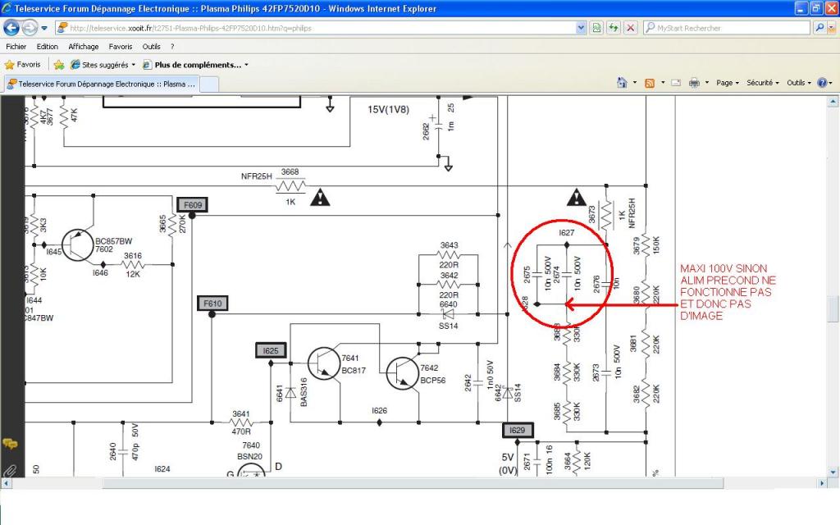Refresh the page with the green arrows icon

click(614, 28)
